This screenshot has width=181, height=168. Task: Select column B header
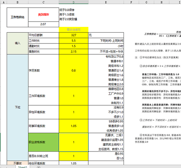tap(17, 2)
